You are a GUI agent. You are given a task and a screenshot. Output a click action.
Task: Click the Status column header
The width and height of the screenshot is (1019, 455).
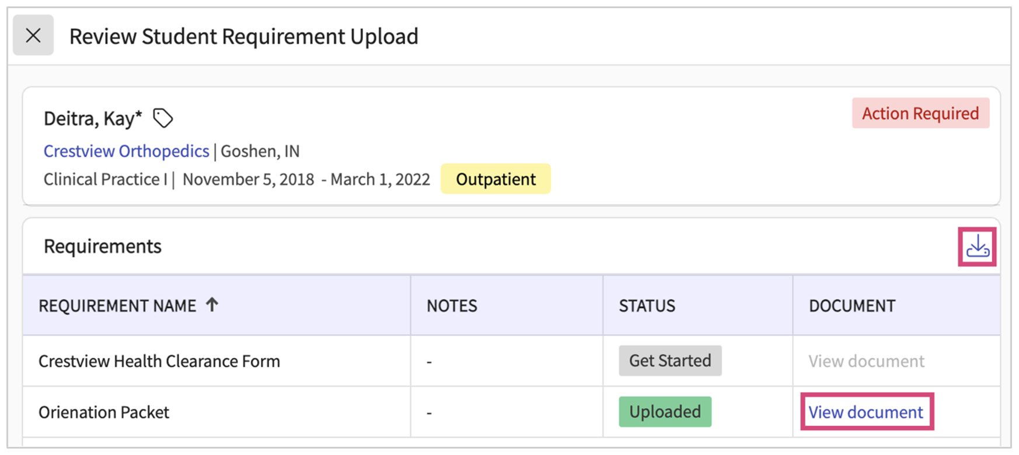pyautogui.click(x=647, y=306)
